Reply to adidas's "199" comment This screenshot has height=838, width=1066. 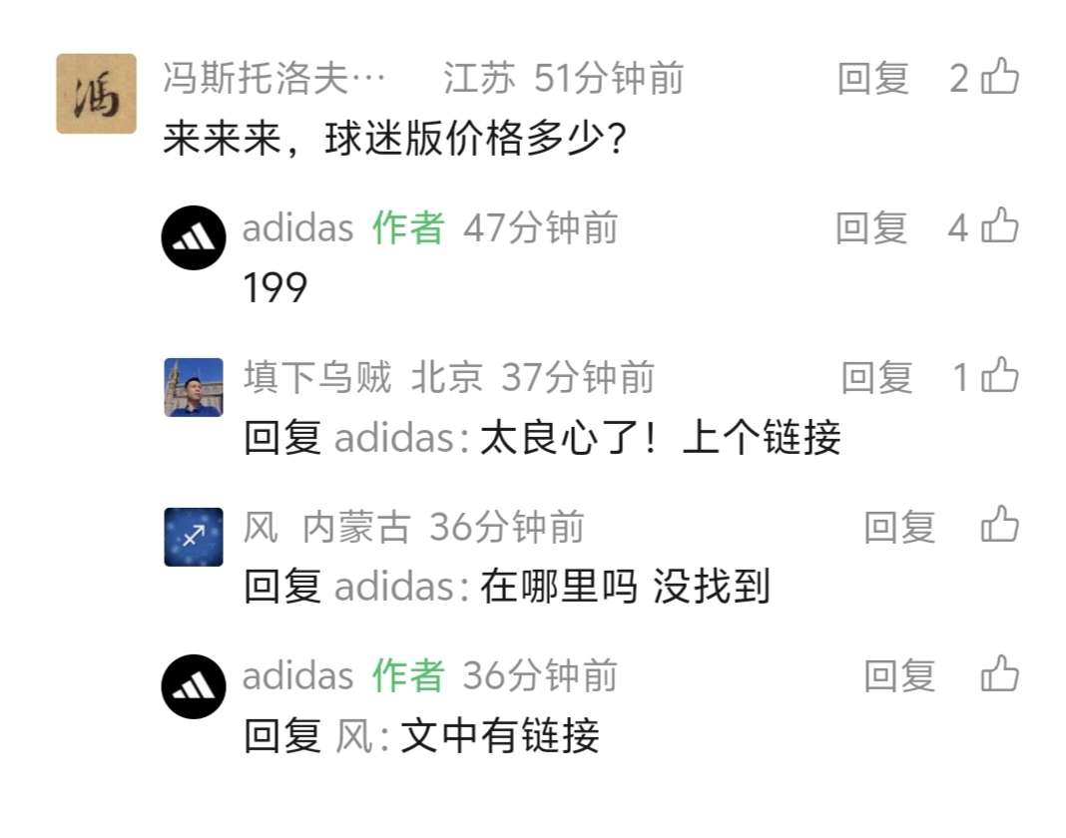[x=871, y=228]
